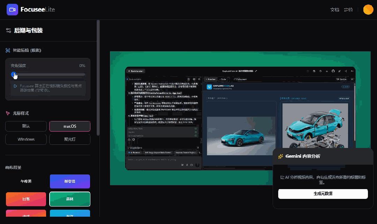Click the GitHub icon in preview toolbar
Viewport: 377px width, 224px height.
(x=333, y=71)
